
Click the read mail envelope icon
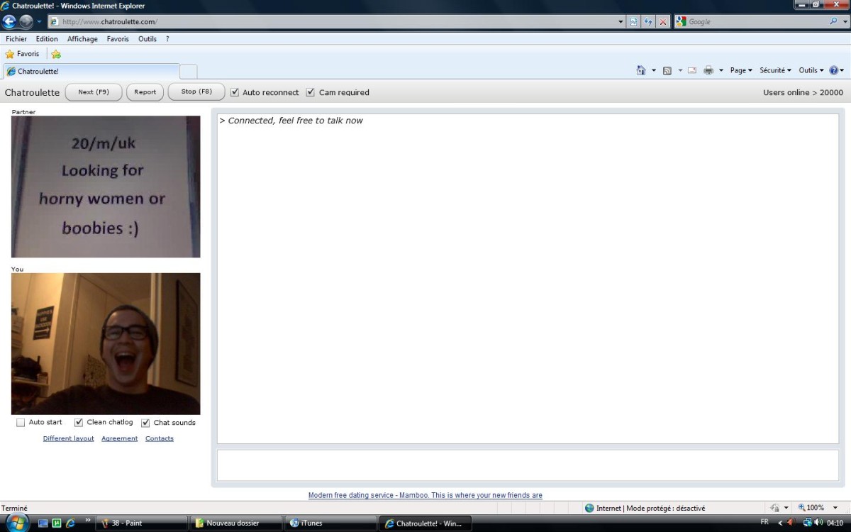pyautogui.click(x=691, y=70)
